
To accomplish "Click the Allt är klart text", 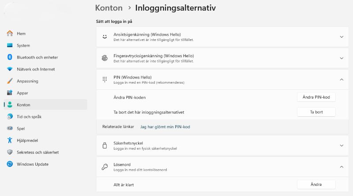I will pos(124,185).
